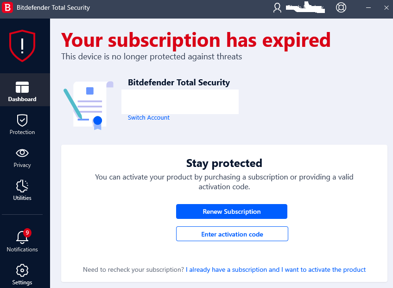This screenshot has width=393, height=288.
Task: Click the Renew Subscription button
Action: point(232,211)
